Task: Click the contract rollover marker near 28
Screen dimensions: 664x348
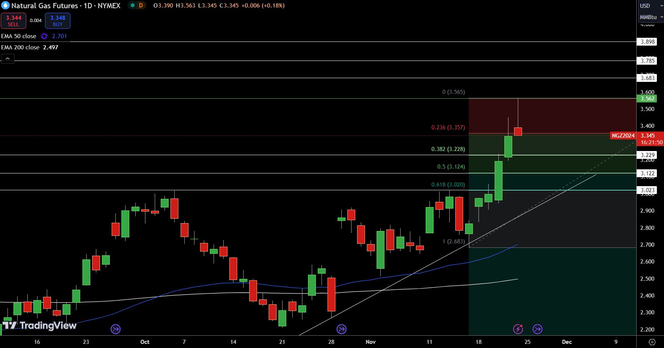Action: [341, 329]
